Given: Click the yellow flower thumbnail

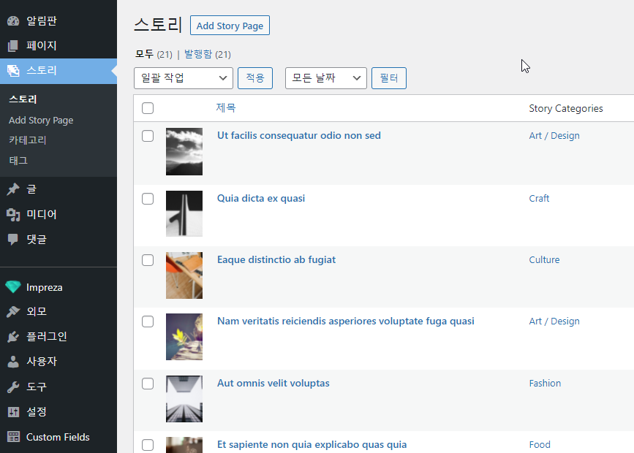Looking at the screenshot, I should pos(184,337).
